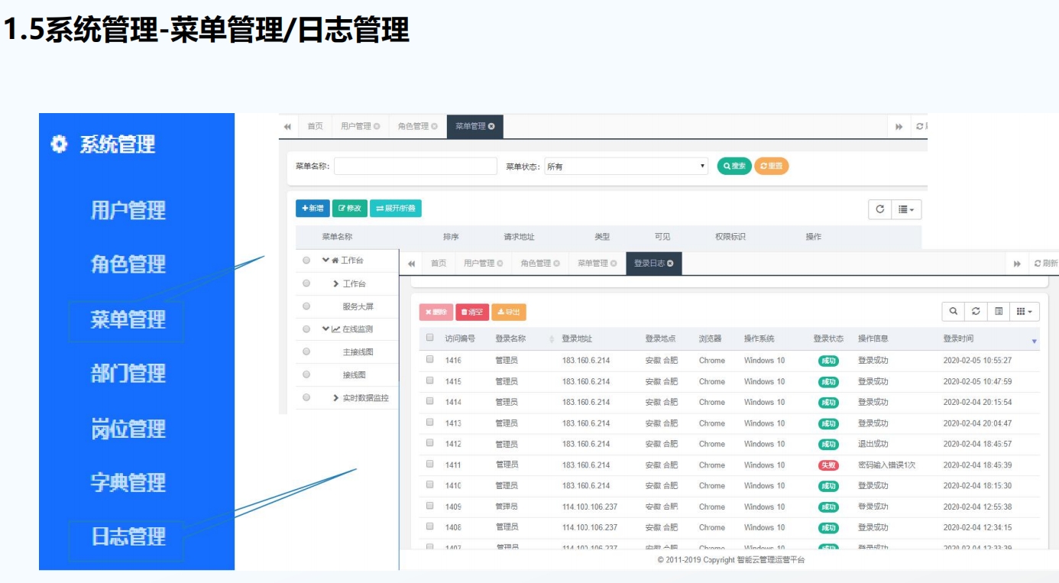Switch to the 首页 tab in menu management panel

(x=315, y=127)
